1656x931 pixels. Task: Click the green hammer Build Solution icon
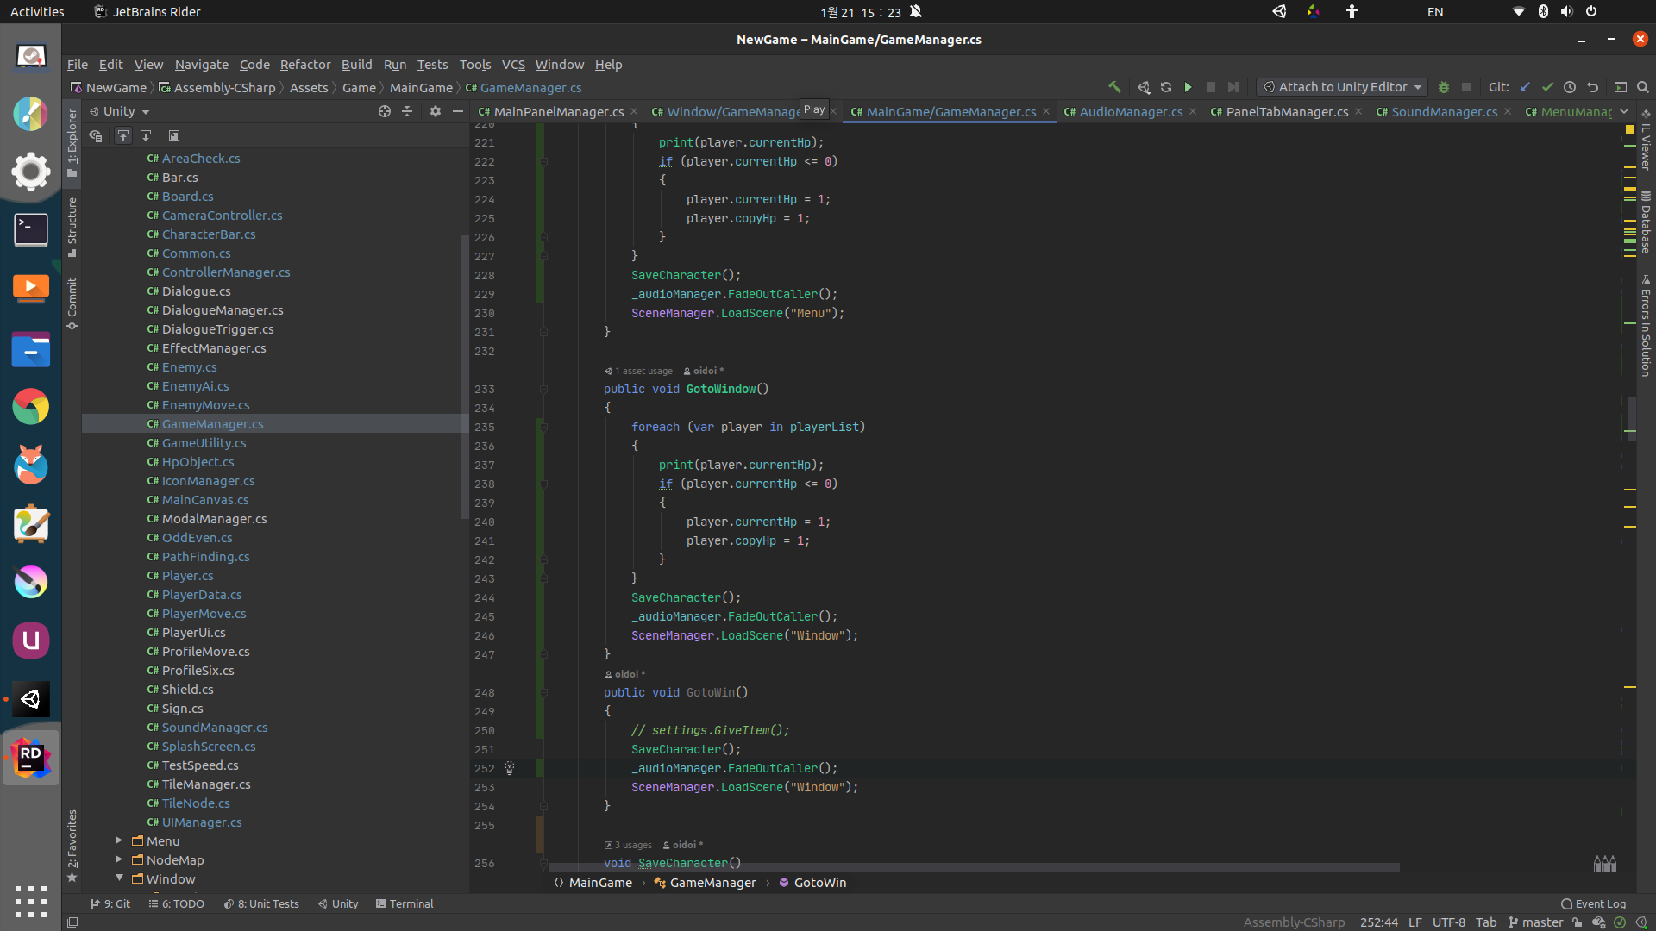pos(1114,87)
